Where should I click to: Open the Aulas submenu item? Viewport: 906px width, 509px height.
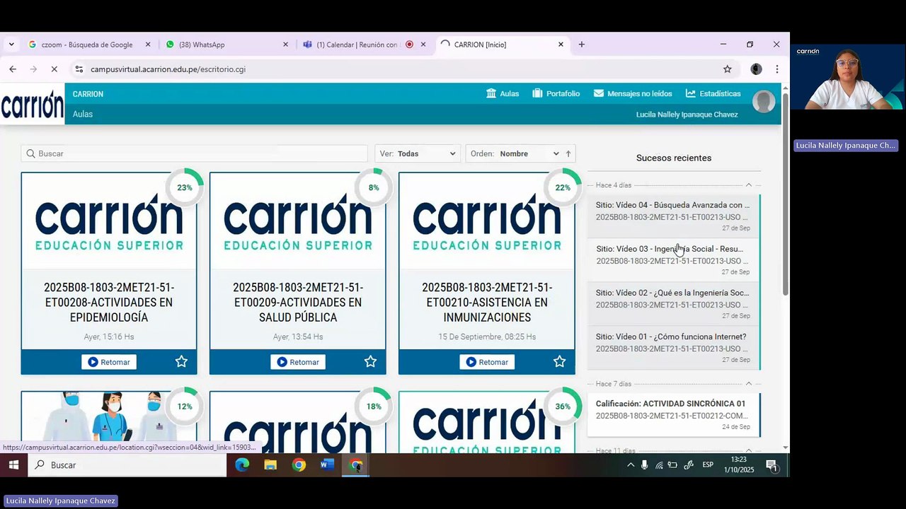[83, 114]
